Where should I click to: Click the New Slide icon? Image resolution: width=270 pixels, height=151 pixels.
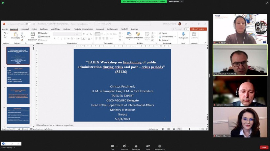[33, 34]
